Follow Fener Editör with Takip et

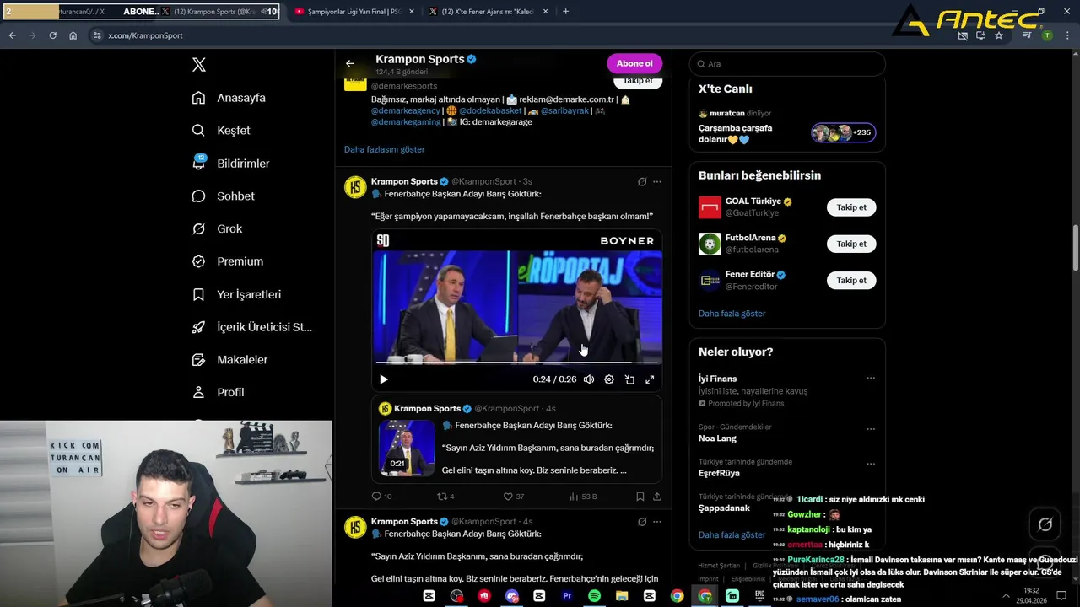tap(851, 280)
